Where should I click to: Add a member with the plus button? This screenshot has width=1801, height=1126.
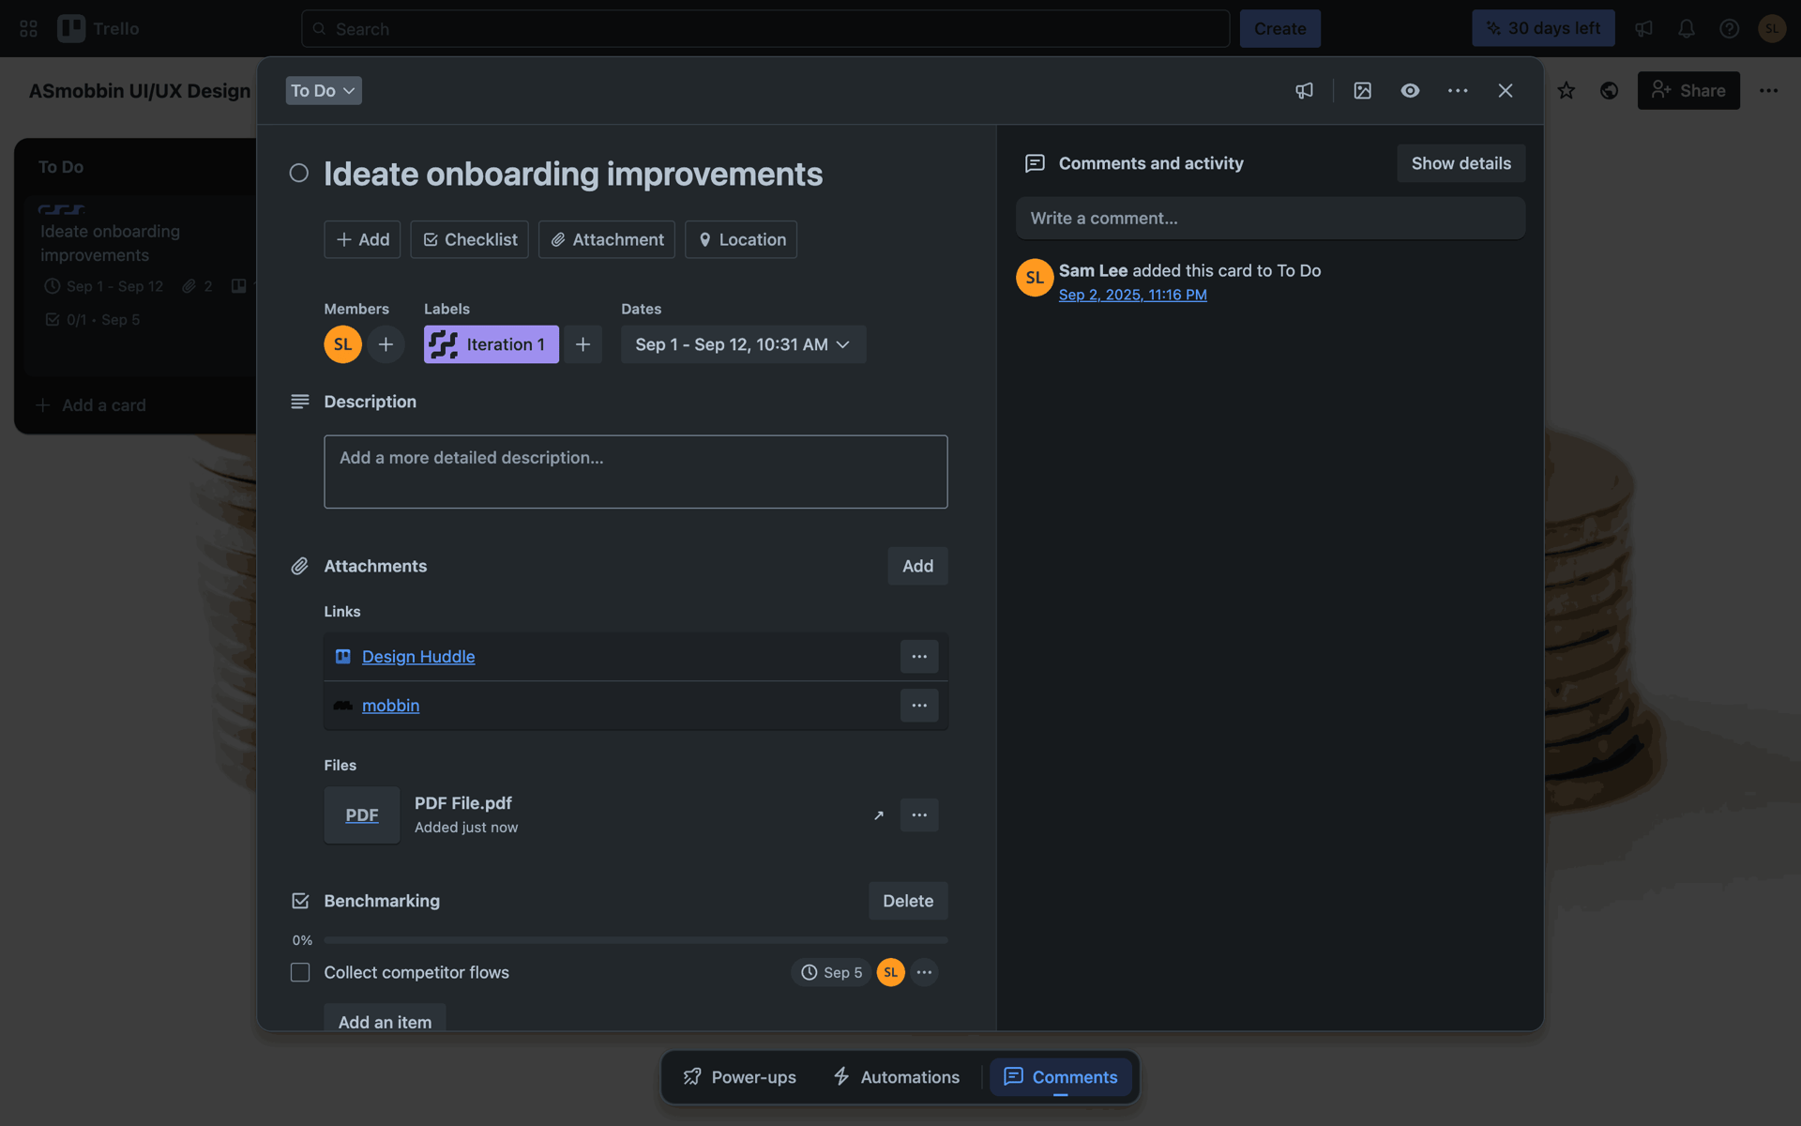(x=386, y=344)
